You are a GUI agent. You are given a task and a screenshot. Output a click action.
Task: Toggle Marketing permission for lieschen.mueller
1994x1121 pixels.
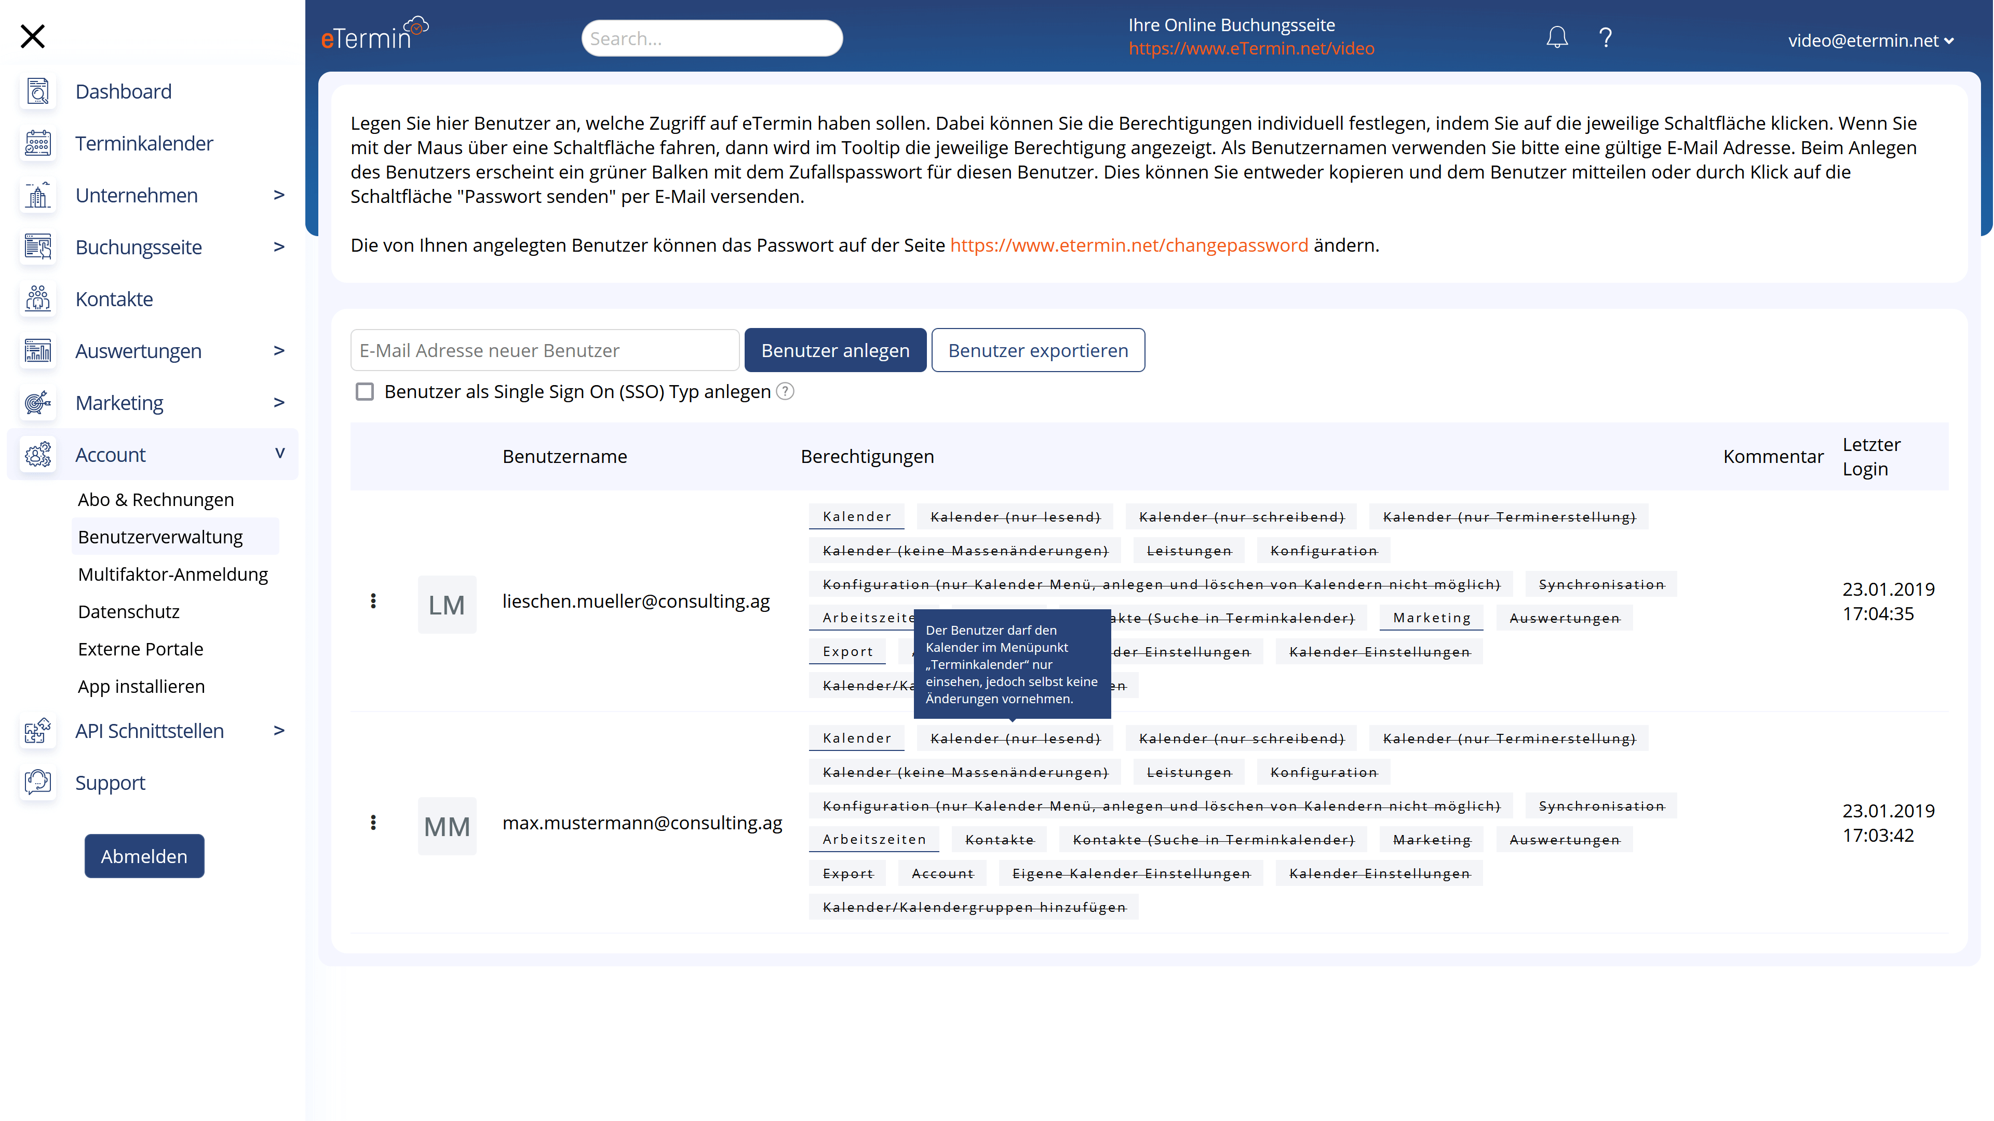(x=1431, y=618)
